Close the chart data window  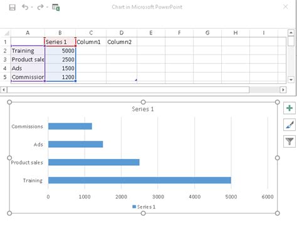pyautogui.click(x=285, y=7)
